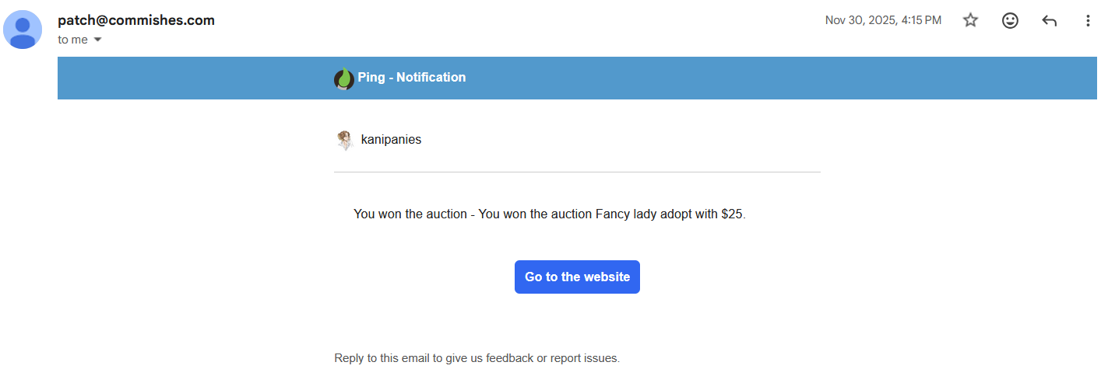Image resolution: width=1101 pixels, height=390 pixels.
Task: Click the 'Ping - Notification' header title
Action: [411, 78]
